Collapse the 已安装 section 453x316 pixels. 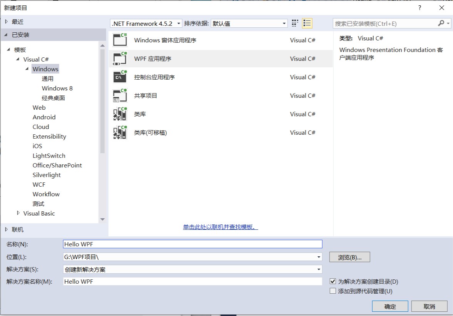click(6, 35)
